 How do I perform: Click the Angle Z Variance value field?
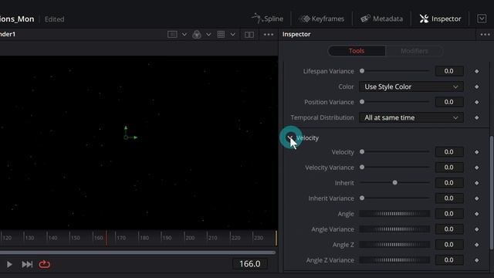(x=449, y=260)
